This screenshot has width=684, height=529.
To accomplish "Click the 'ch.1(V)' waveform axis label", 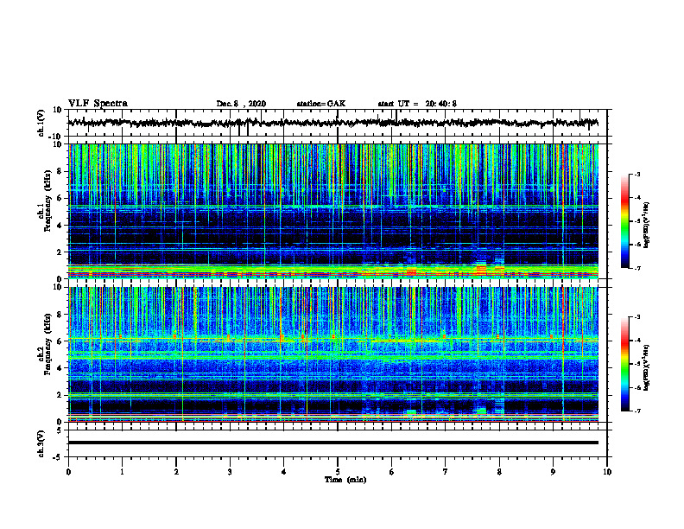I will click(x=41, y=123).
